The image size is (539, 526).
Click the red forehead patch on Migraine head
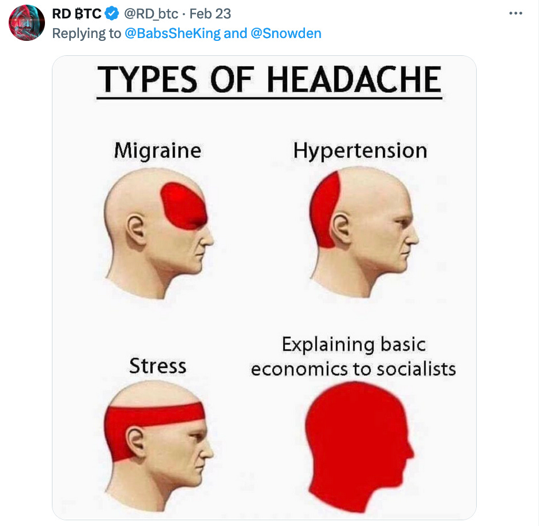[x=184, y=206]
